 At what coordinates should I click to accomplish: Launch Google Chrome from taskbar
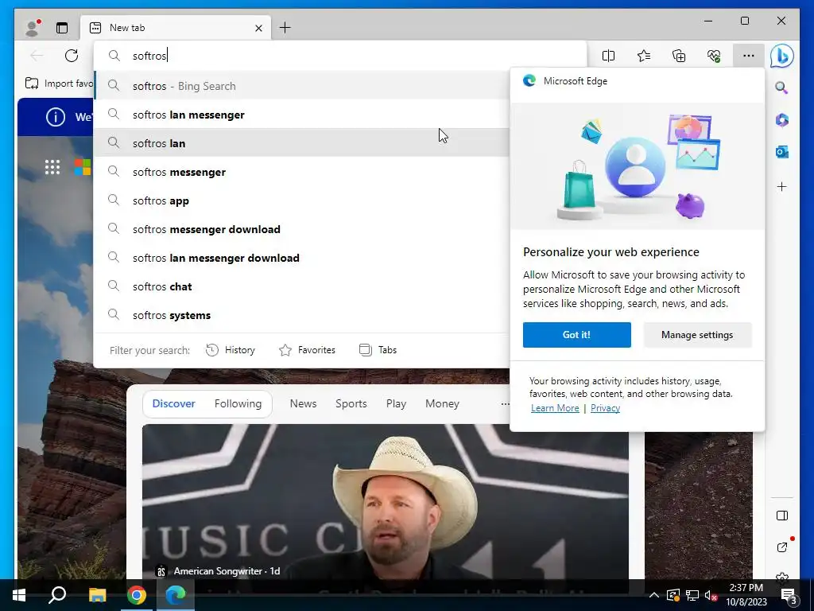click(x=137, y=595)
